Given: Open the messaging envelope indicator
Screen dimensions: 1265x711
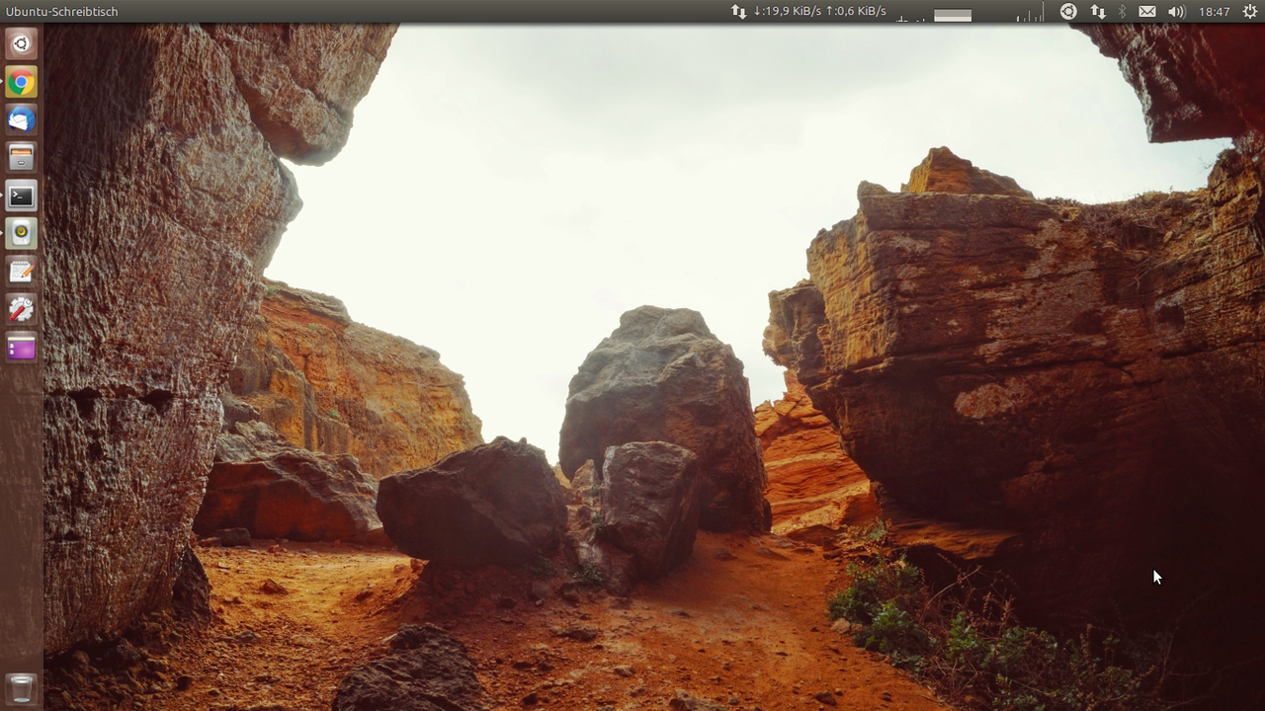Looking at the screenshot, I should (1146, 12).
